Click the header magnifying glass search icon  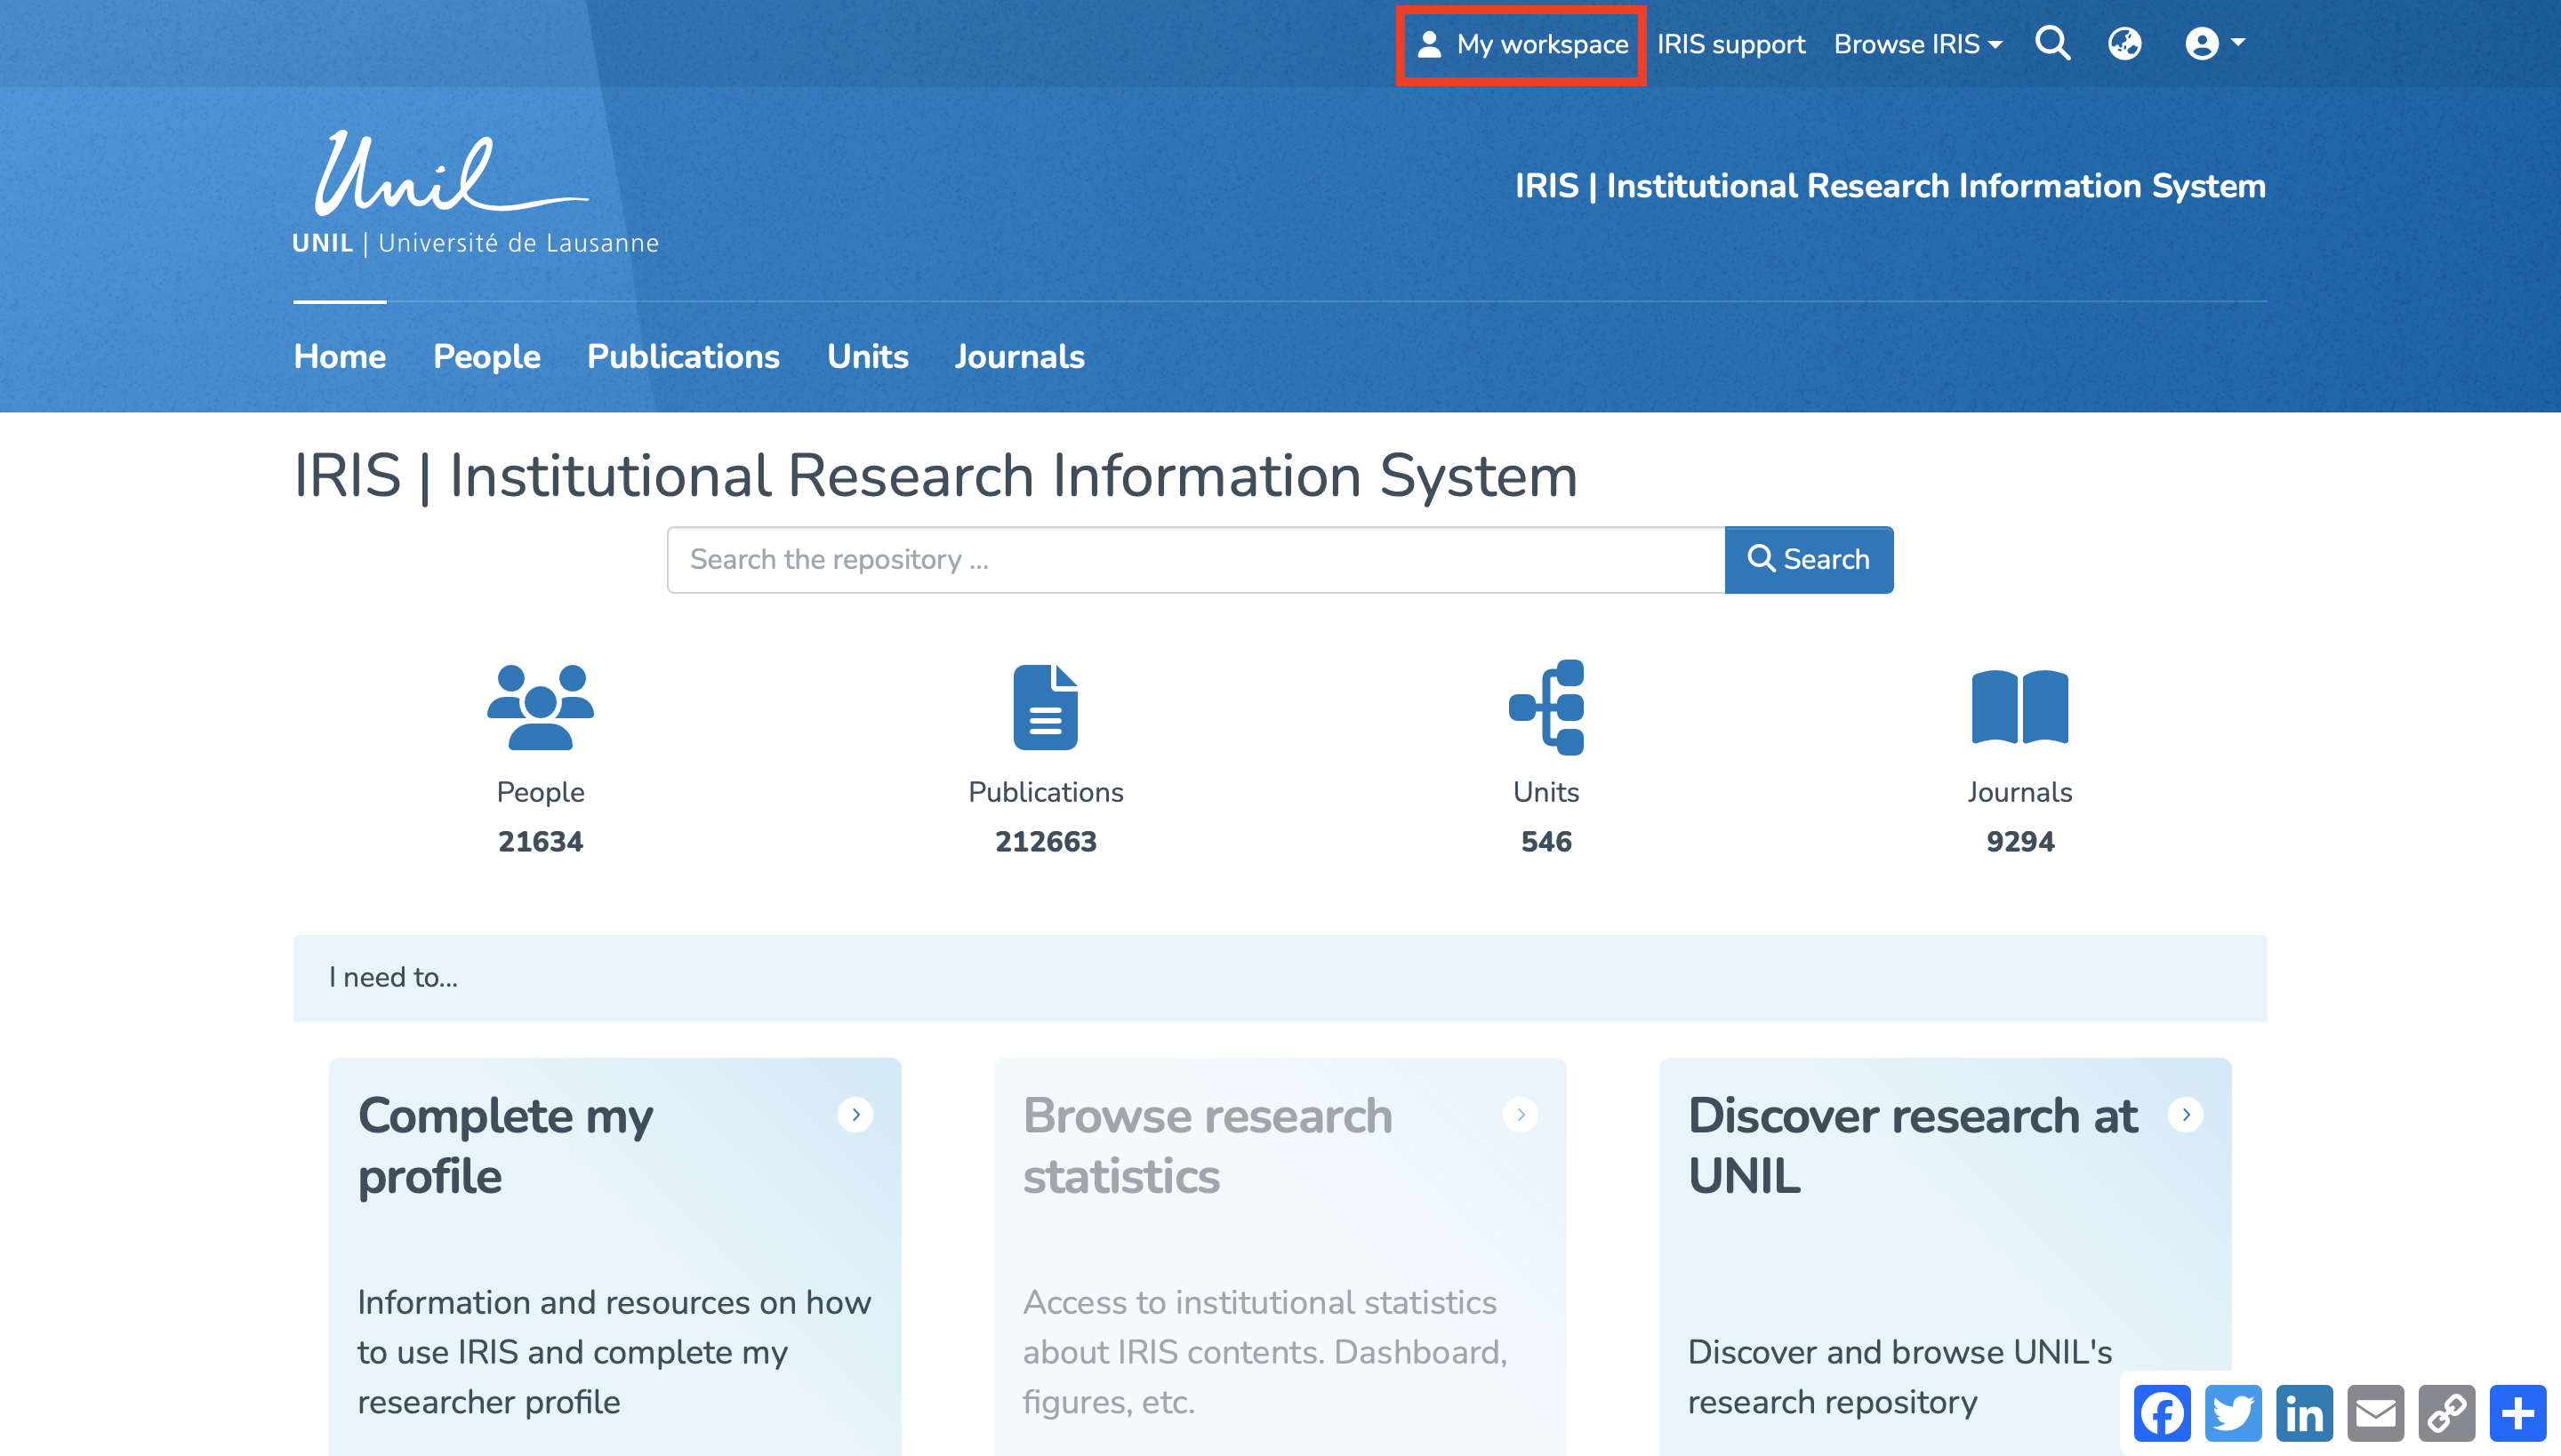click(x=2051, y=44)
